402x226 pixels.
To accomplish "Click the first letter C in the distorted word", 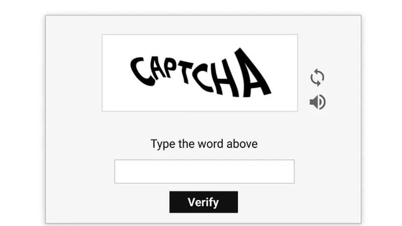I will [x=143, y=71].
